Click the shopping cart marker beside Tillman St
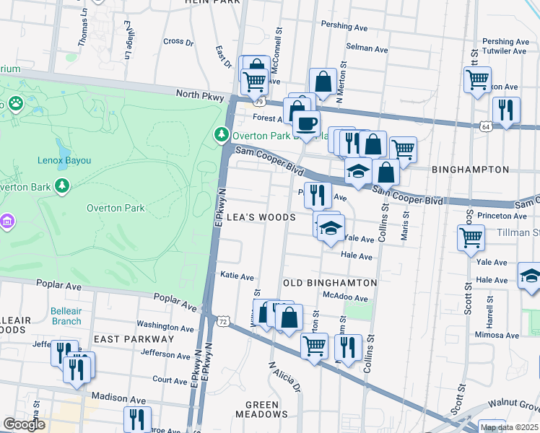Viewport: 540px width, 433px height. (471, 239)
